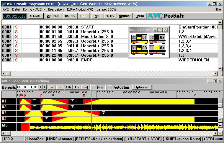The image size is (224, 143).
Task: Click the cue list vertical scrollbar down arrow
Action: (220, 69)
